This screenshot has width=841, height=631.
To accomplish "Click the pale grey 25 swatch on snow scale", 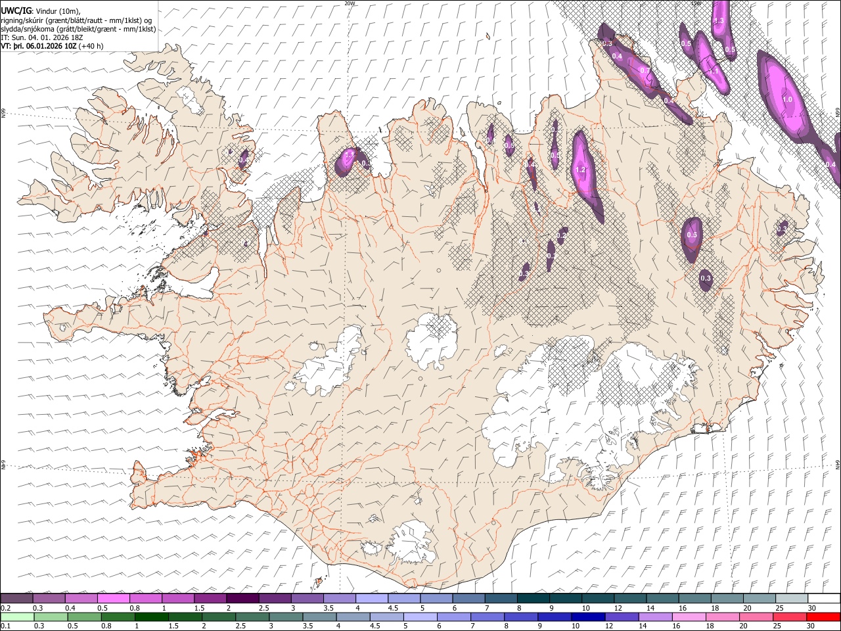I will pyautogui.click(x=792, y=599).
